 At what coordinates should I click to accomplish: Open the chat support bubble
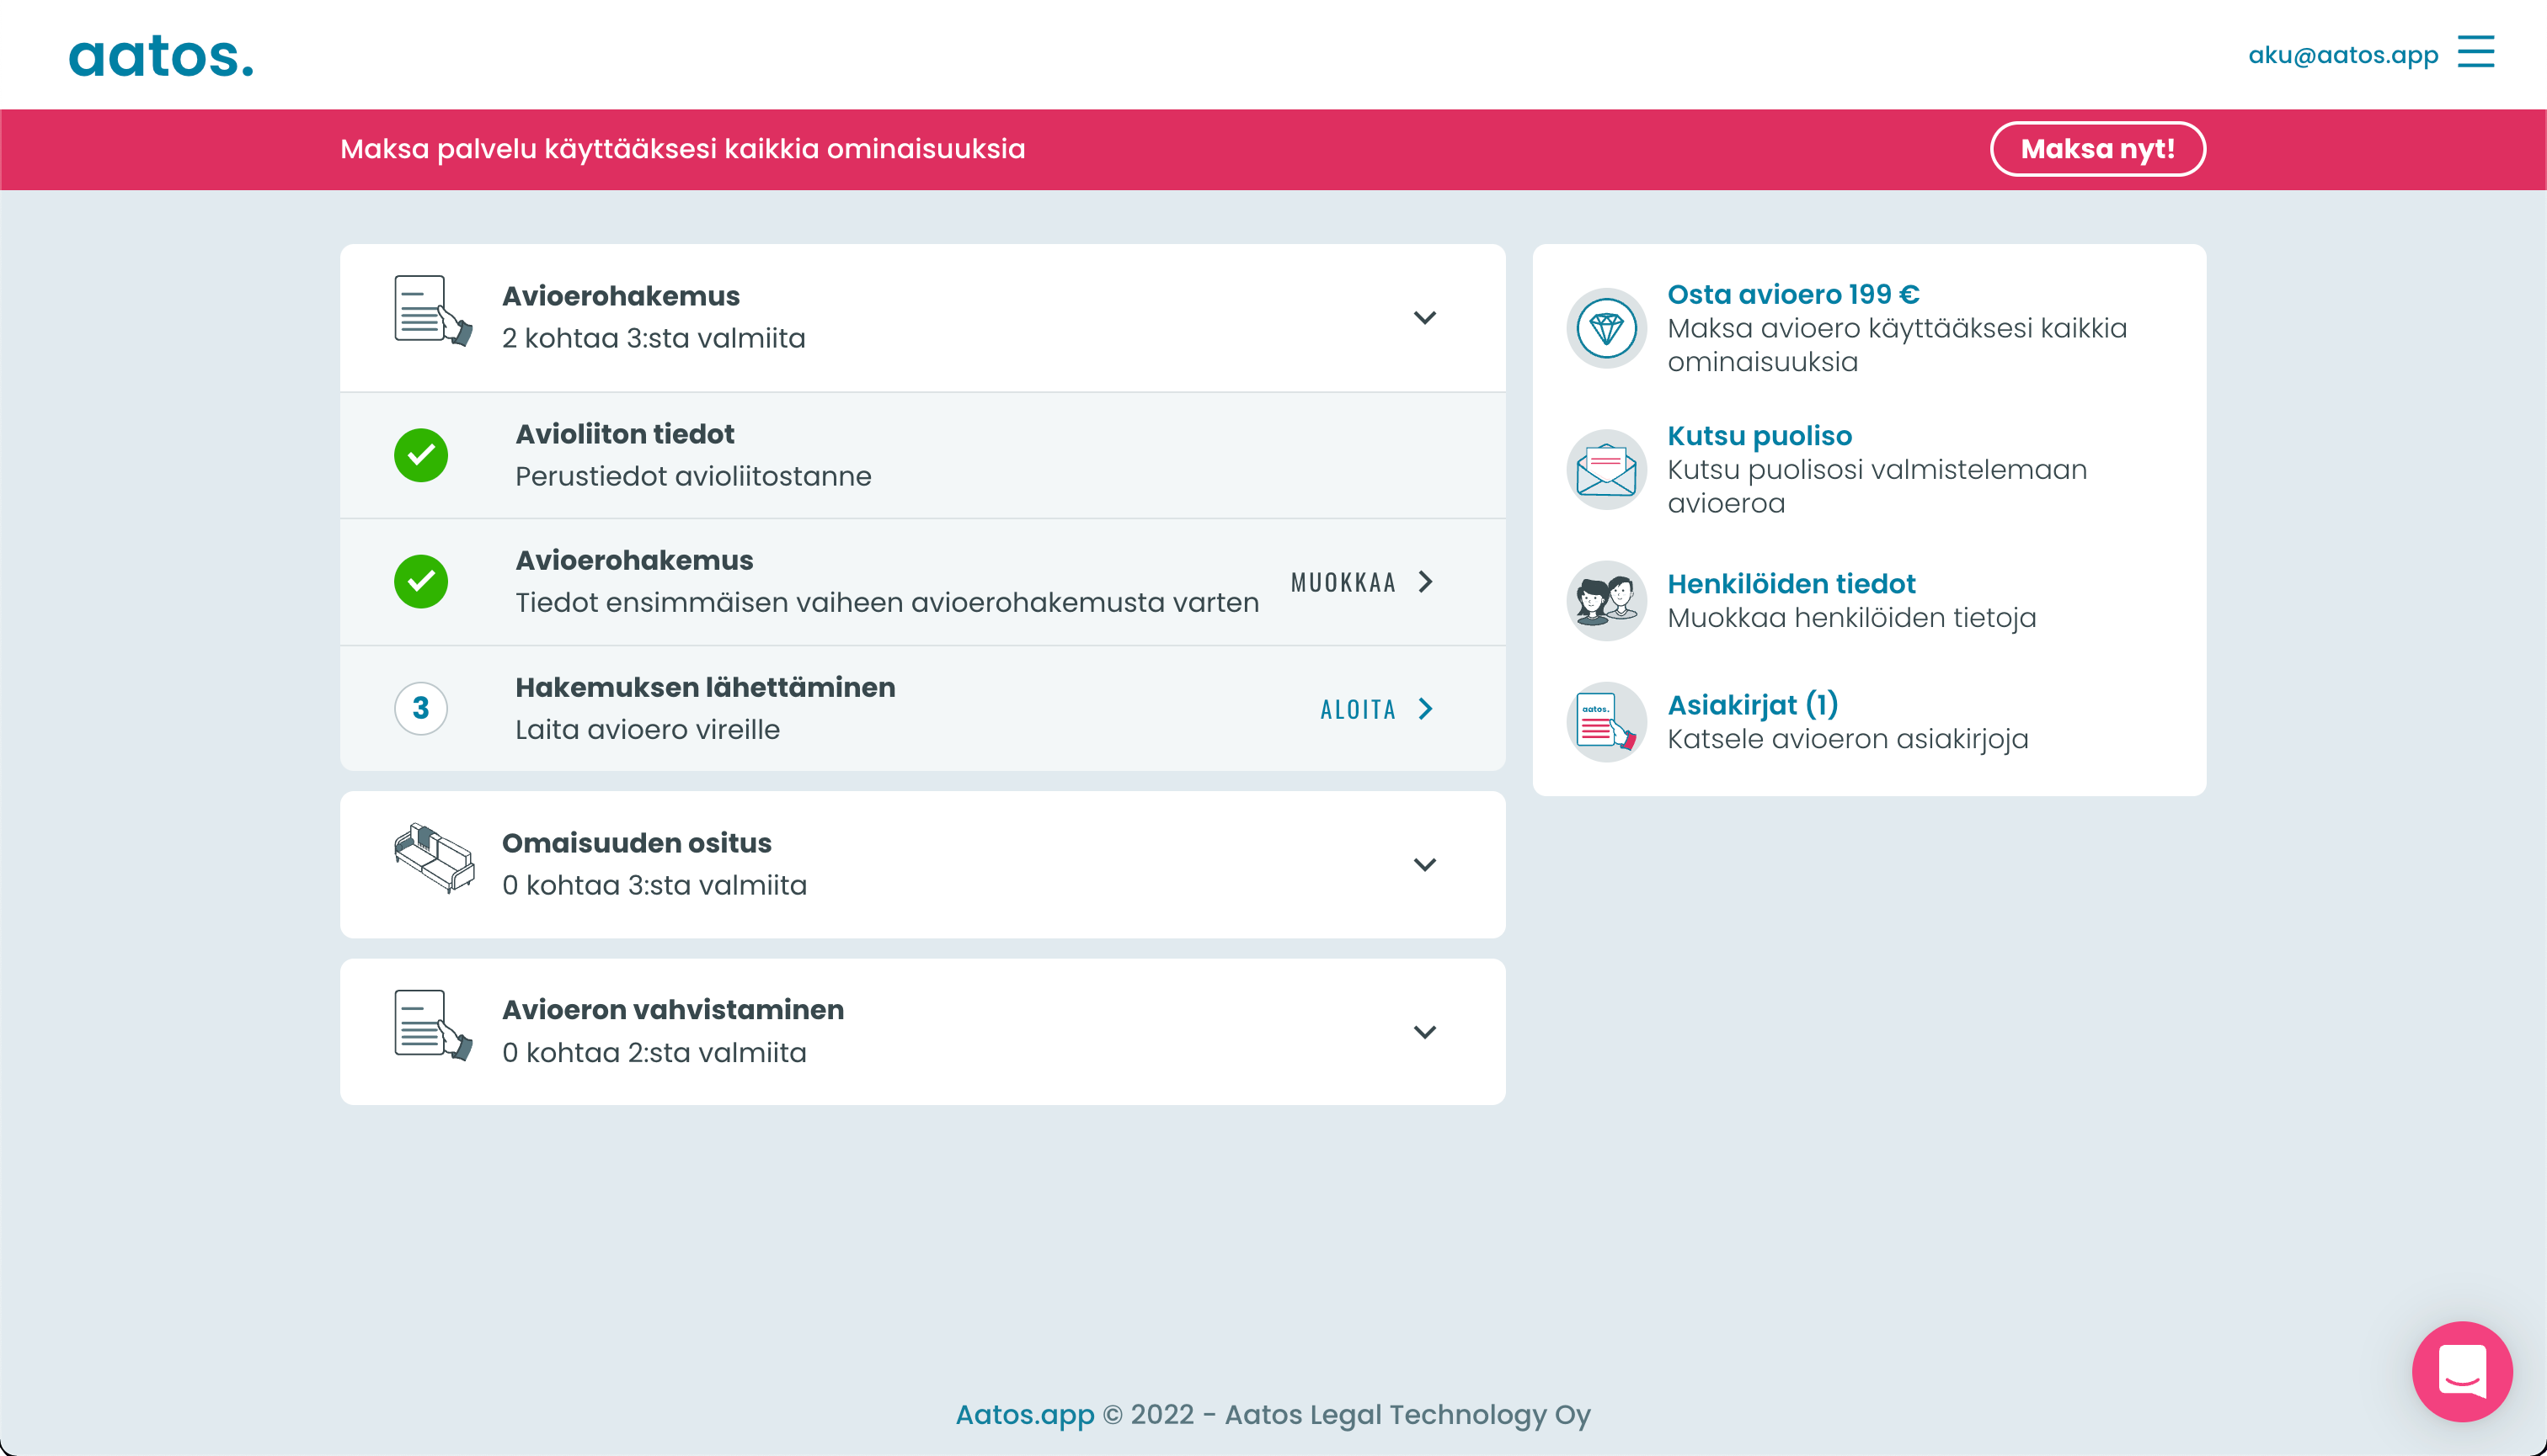pos(2462,1371)
